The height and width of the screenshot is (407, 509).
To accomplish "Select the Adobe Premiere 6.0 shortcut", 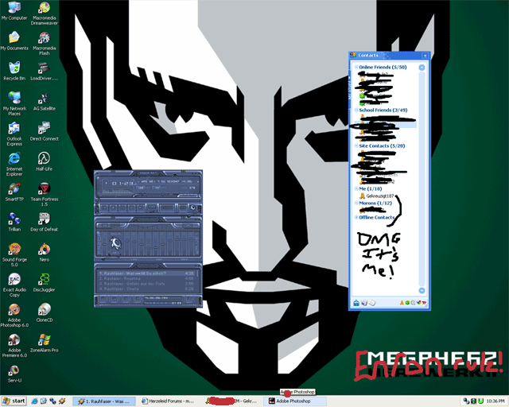I will 14,345.
